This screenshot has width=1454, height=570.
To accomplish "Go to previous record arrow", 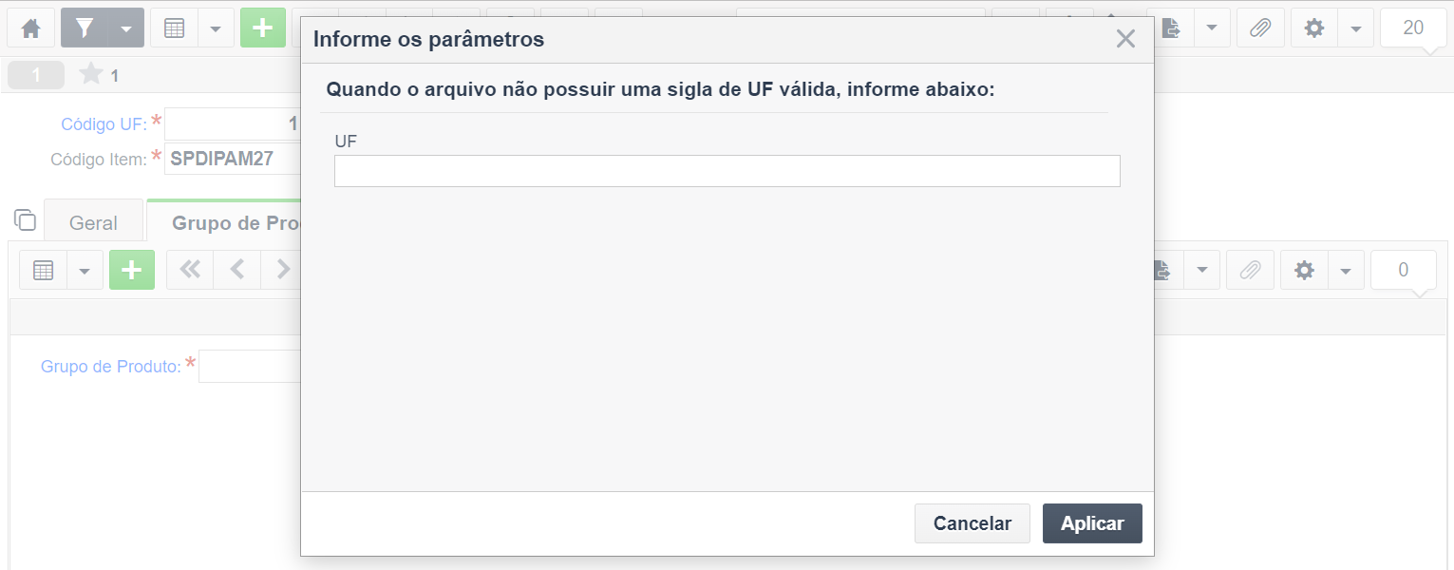I will (x=237, y=271).
